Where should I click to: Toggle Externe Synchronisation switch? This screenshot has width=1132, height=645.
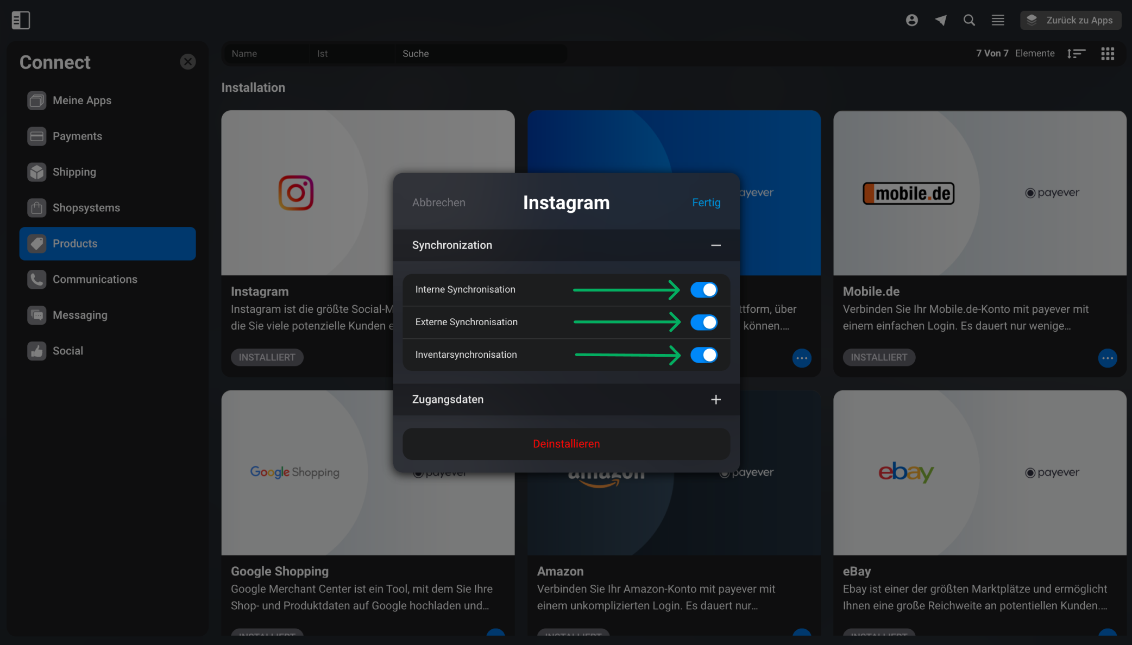(704, 322)
